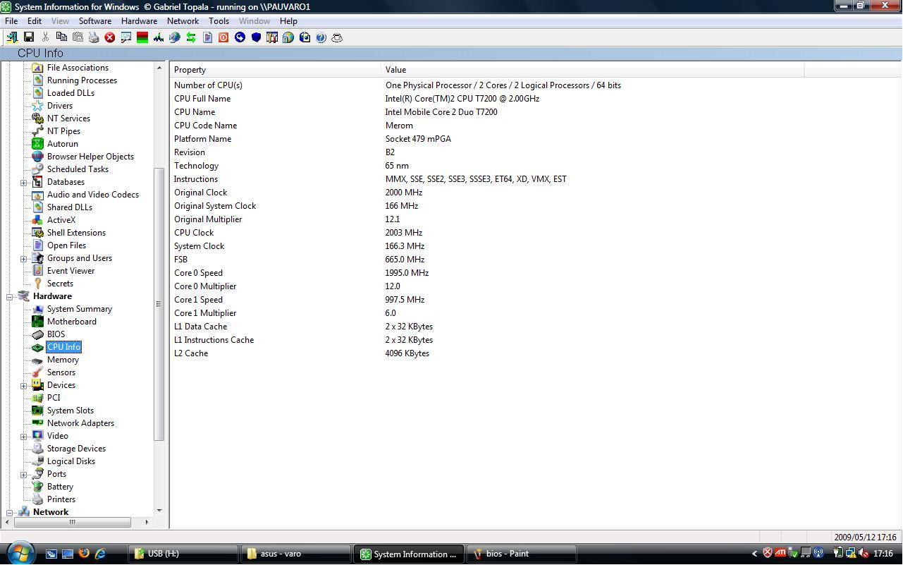Click the globe with document toolbar icon
The width and height of the screenshot is (903, 565).
pyautogui.click(x=288, y=37)
